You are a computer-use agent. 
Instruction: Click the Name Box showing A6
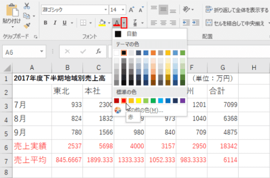point(21,52)
